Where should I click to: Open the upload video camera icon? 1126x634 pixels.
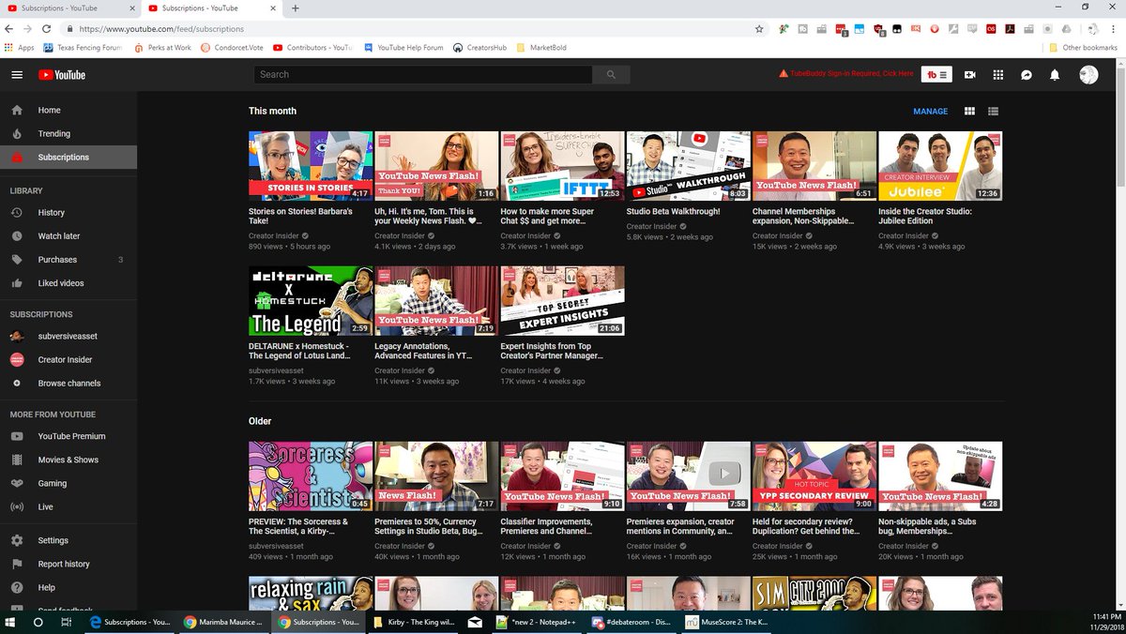point(970,75)
